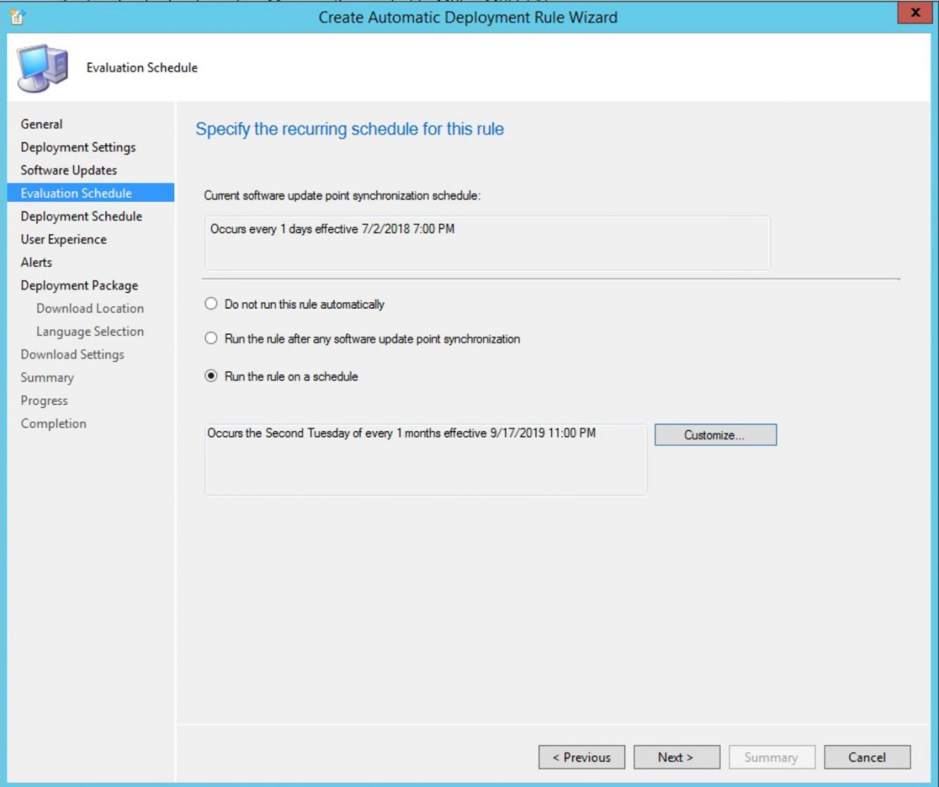Go to the Software Updates step

pos(68,170)
